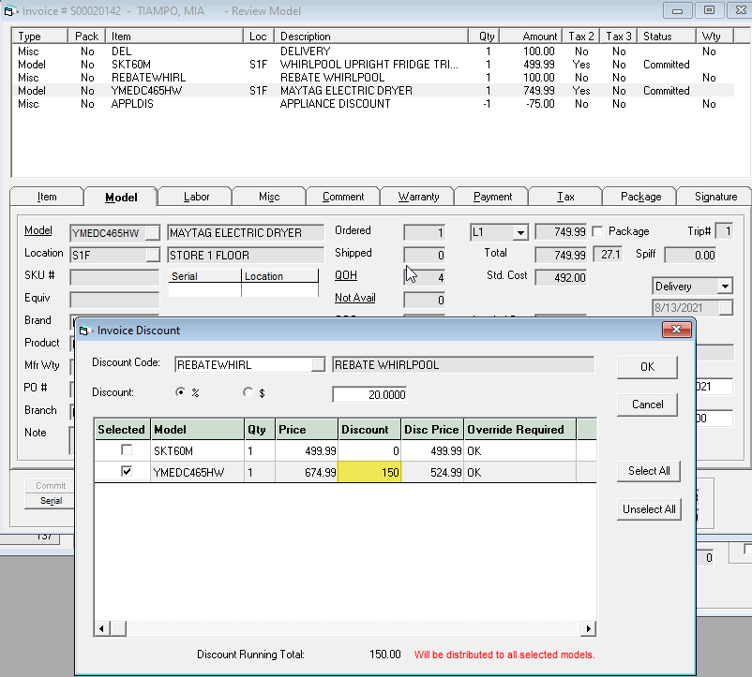Viewport: 752px width, 677px height.
Task: Click left arrow of discount grid scrollbar
Action: coord(101,628)
